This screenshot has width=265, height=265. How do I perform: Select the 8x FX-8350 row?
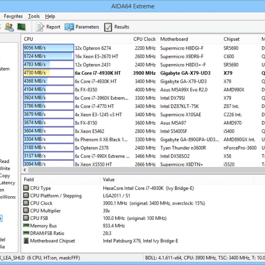[144, 89]
